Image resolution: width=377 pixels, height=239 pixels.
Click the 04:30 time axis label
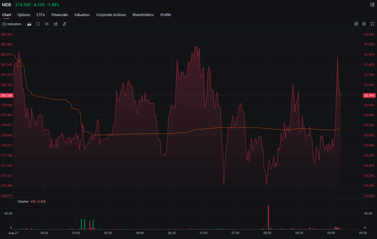tap(44, 233)
